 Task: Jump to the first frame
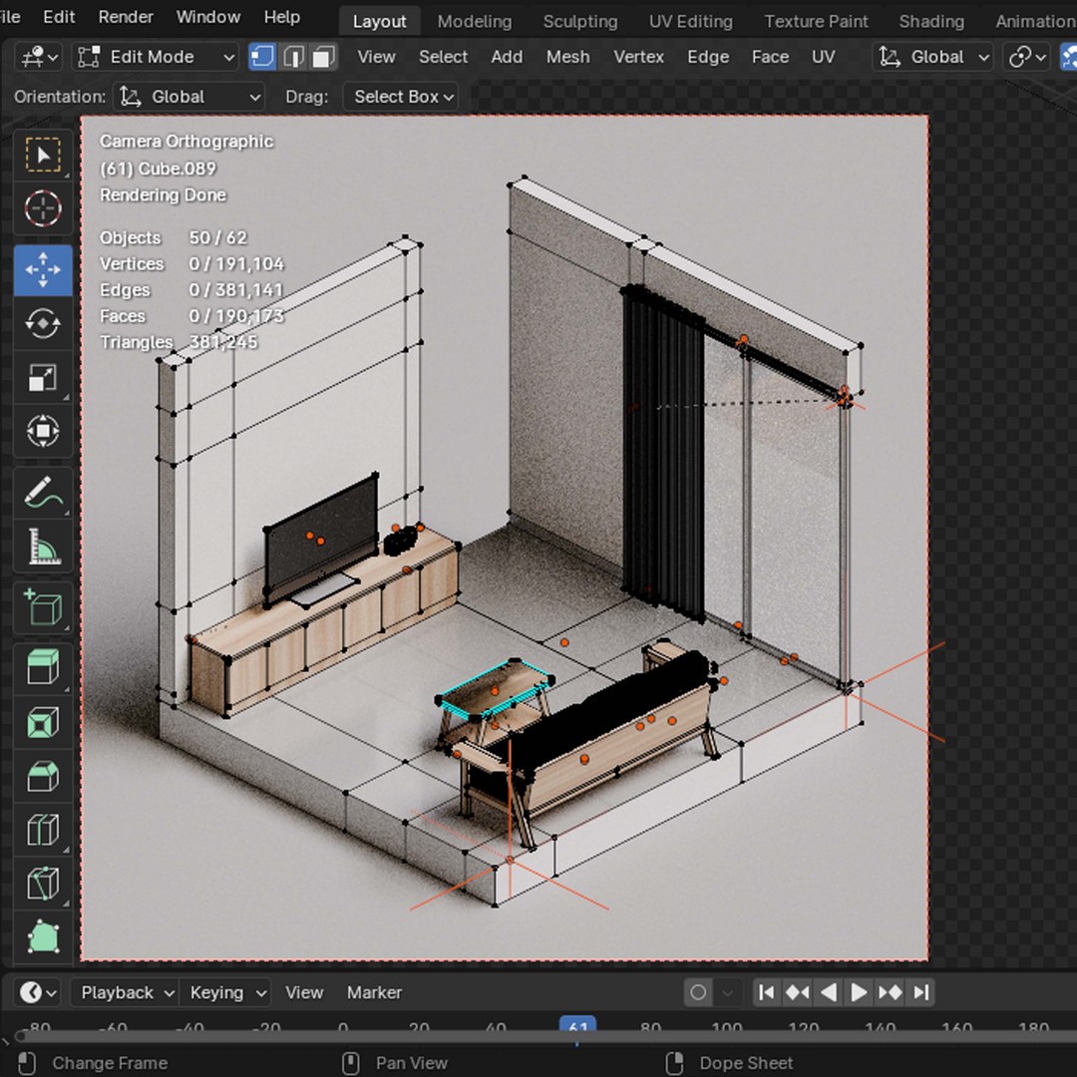pyautogui.click(x=767, y=992)
